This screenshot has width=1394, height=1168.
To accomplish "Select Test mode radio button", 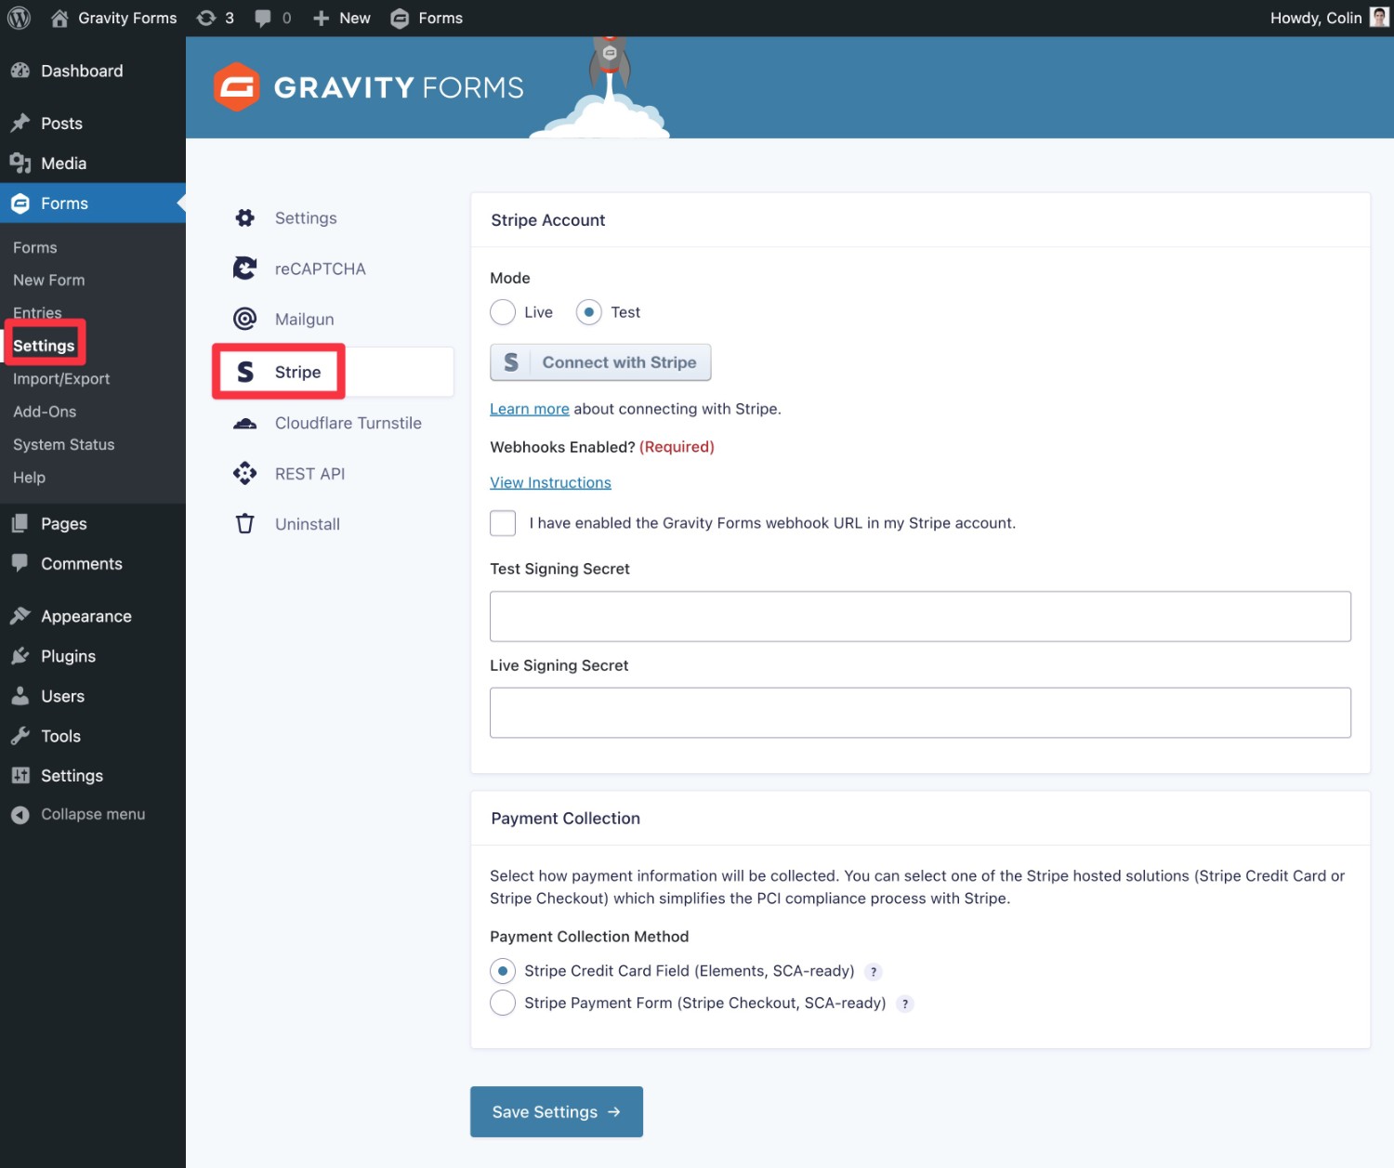I will click(x=589, y=312).
